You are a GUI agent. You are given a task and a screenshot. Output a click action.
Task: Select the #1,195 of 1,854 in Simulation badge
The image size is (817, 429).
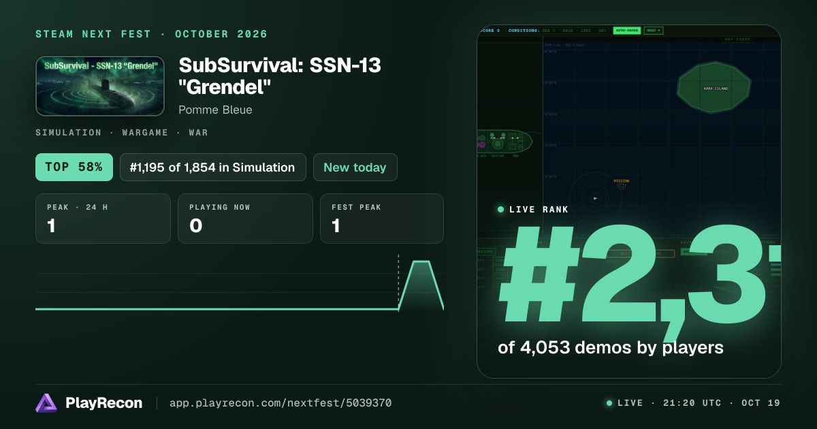pos(212,167)
